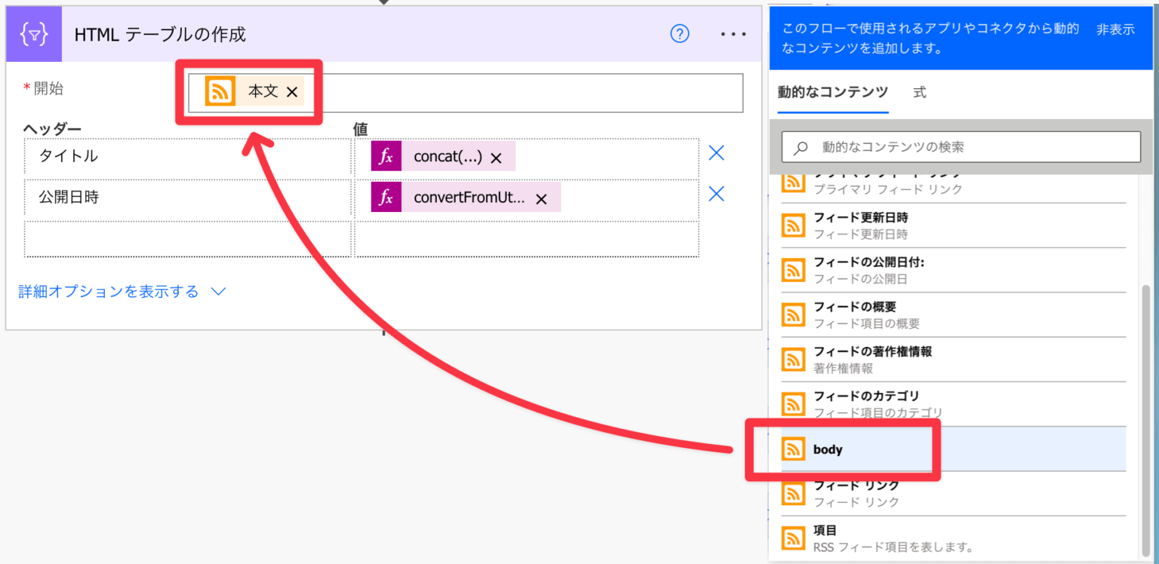Click the 非表示 link to hide the panel
This screenshot has height=564, width=1159.
pyautogui.click(x=1114, y=29)
